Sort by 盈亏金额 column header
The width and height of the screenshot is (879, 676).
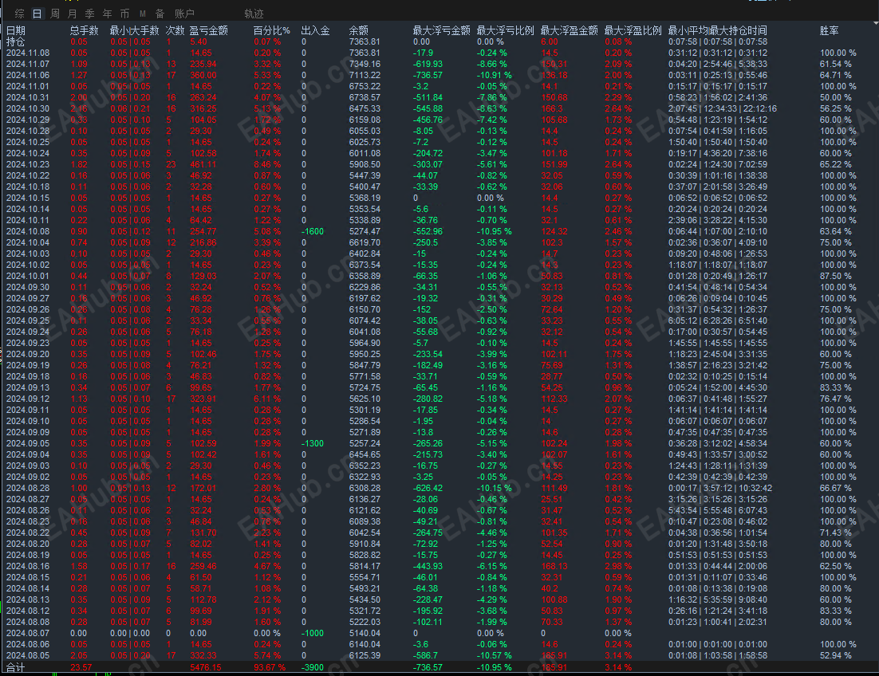pos(208,30)
